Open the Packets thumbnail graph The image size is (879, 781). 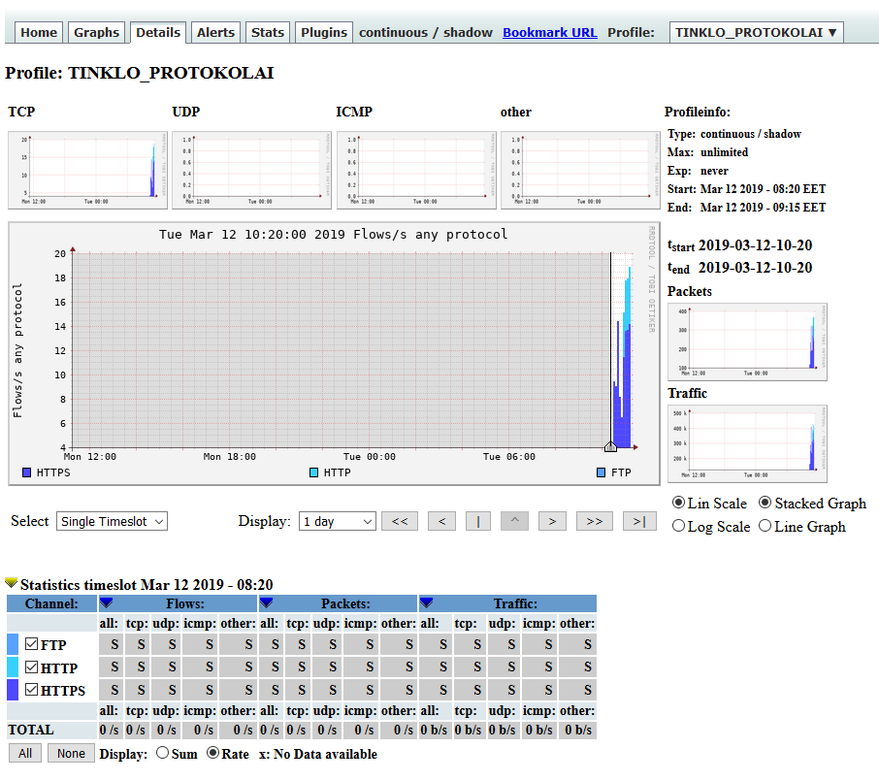[747, 342]
